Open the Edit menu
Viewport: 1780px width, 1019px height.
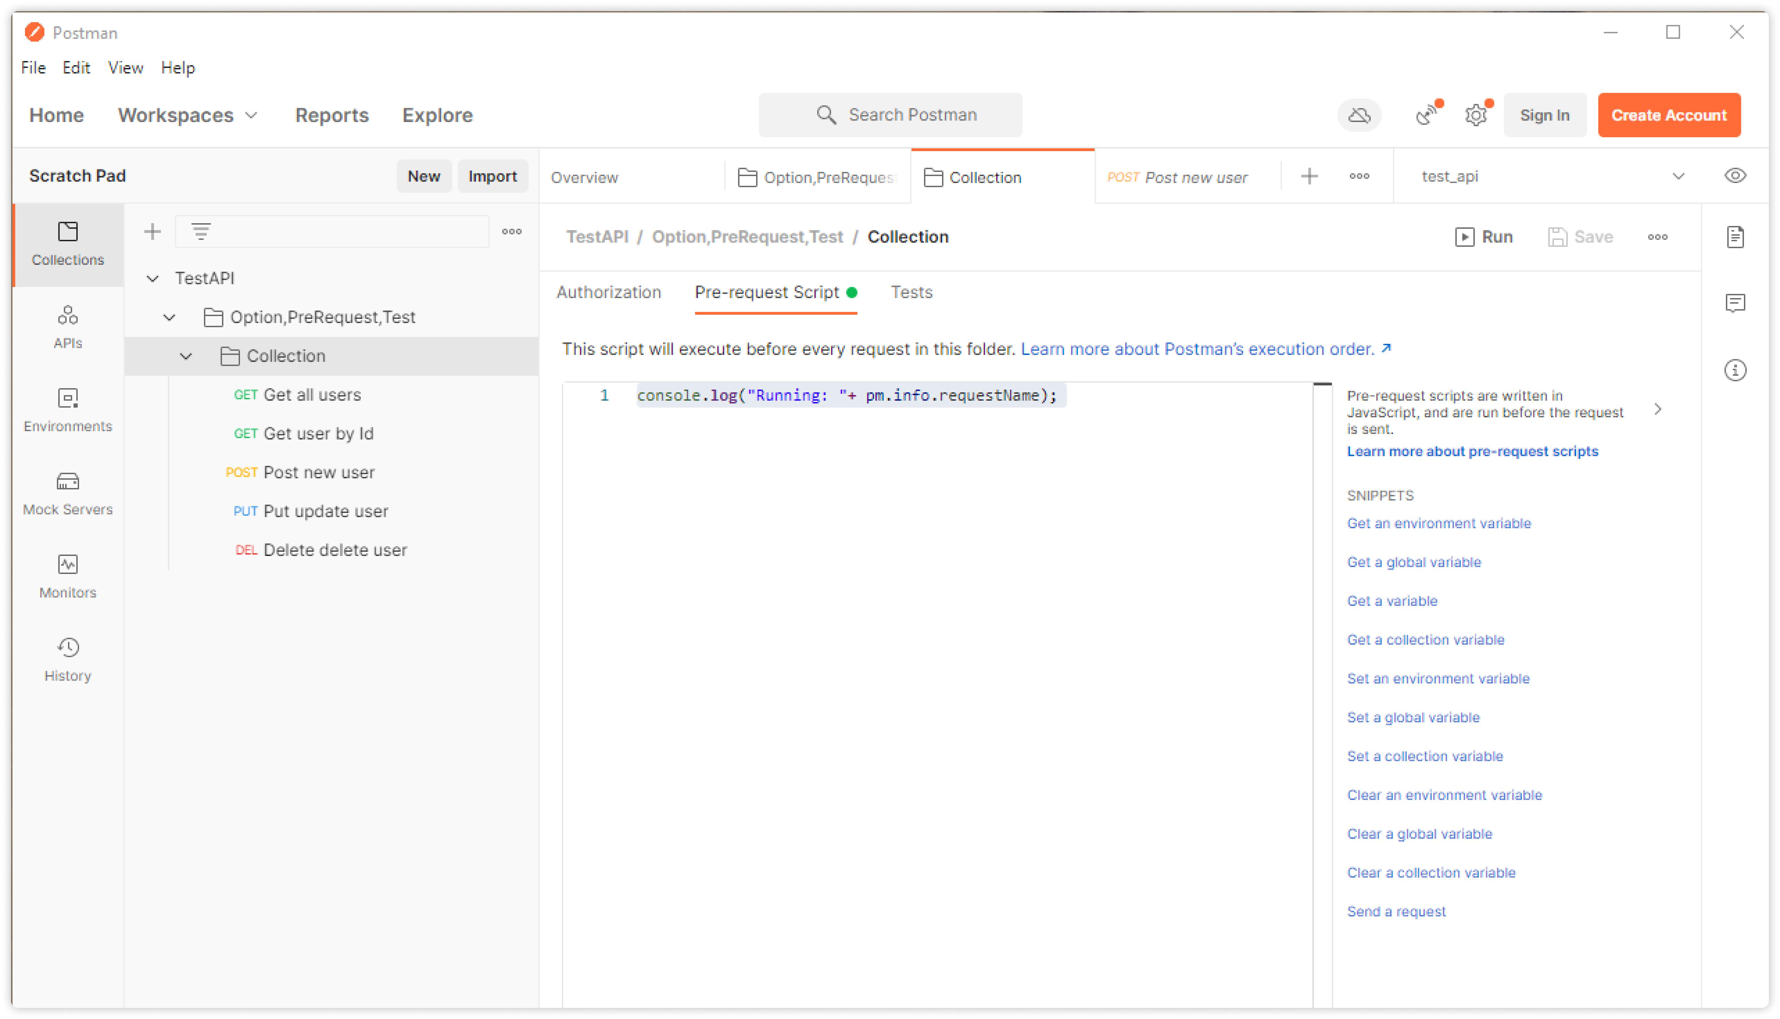coord(76,67)
